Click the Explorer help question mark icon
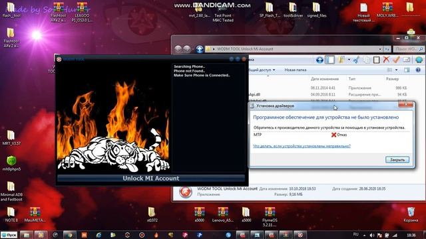Screen dimensions: 426x239 coord(418,70)
